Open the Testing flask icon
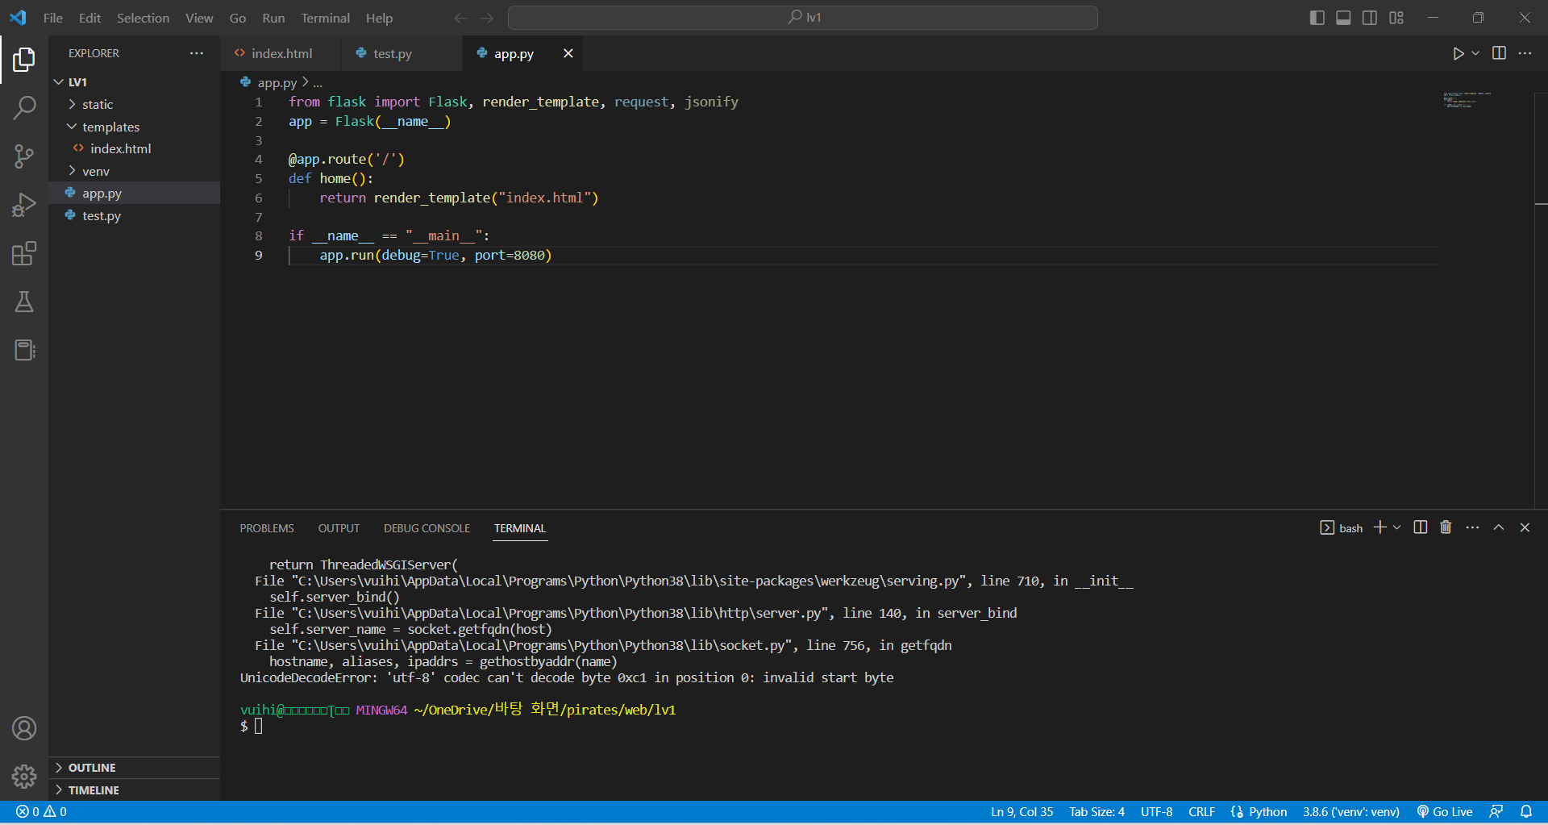The width and height of the screenshot is (1548, 825). [x=24, y=302]
